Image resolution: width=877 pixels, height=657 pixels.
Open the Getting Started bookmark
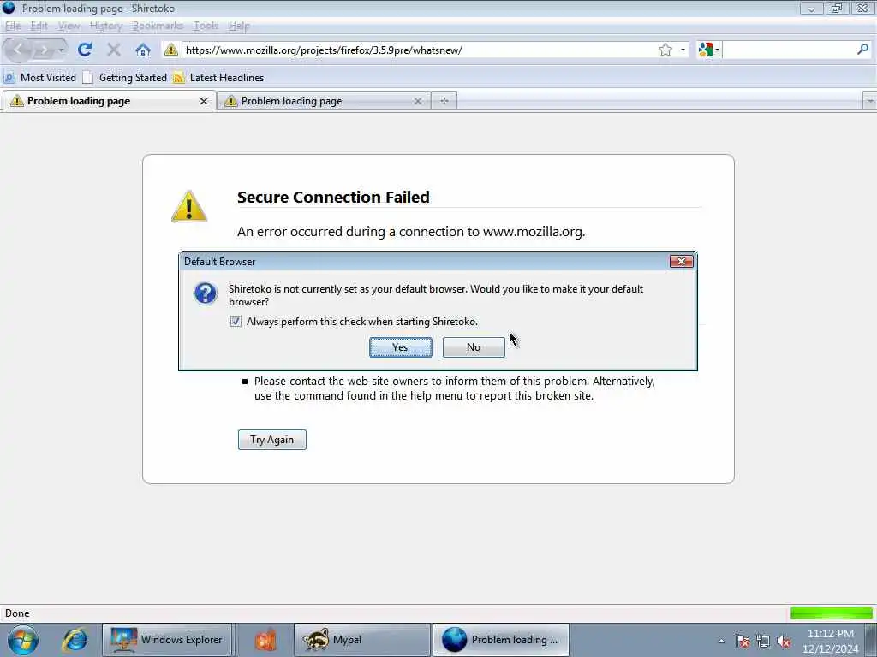[x=125, y=78]
